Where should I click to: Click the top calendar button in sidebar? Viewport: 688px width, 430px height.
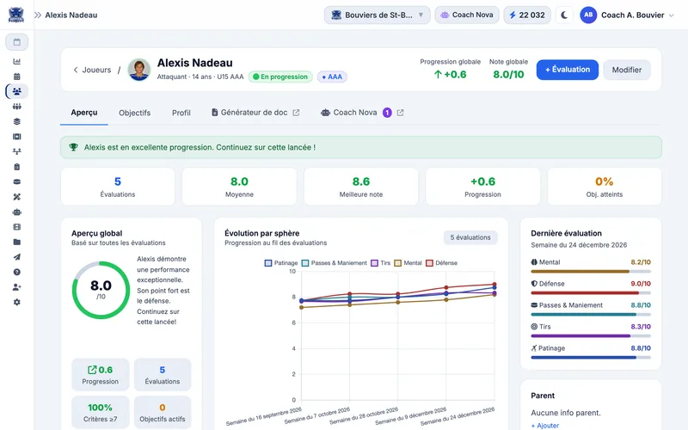tap(16, 42)
